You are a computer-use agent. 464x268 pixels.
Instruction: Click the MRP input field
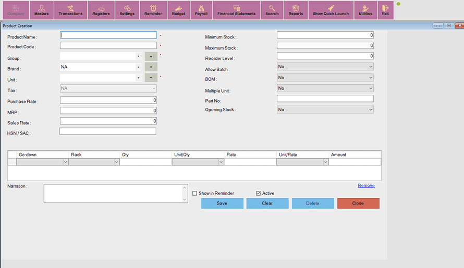[x=108, y=110]
